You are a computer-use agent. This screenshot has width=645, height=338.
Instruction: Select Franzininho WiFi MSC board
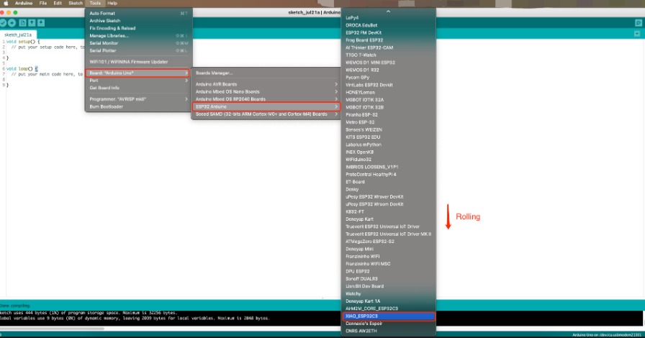pyautogui.click(x=388, y=264)
